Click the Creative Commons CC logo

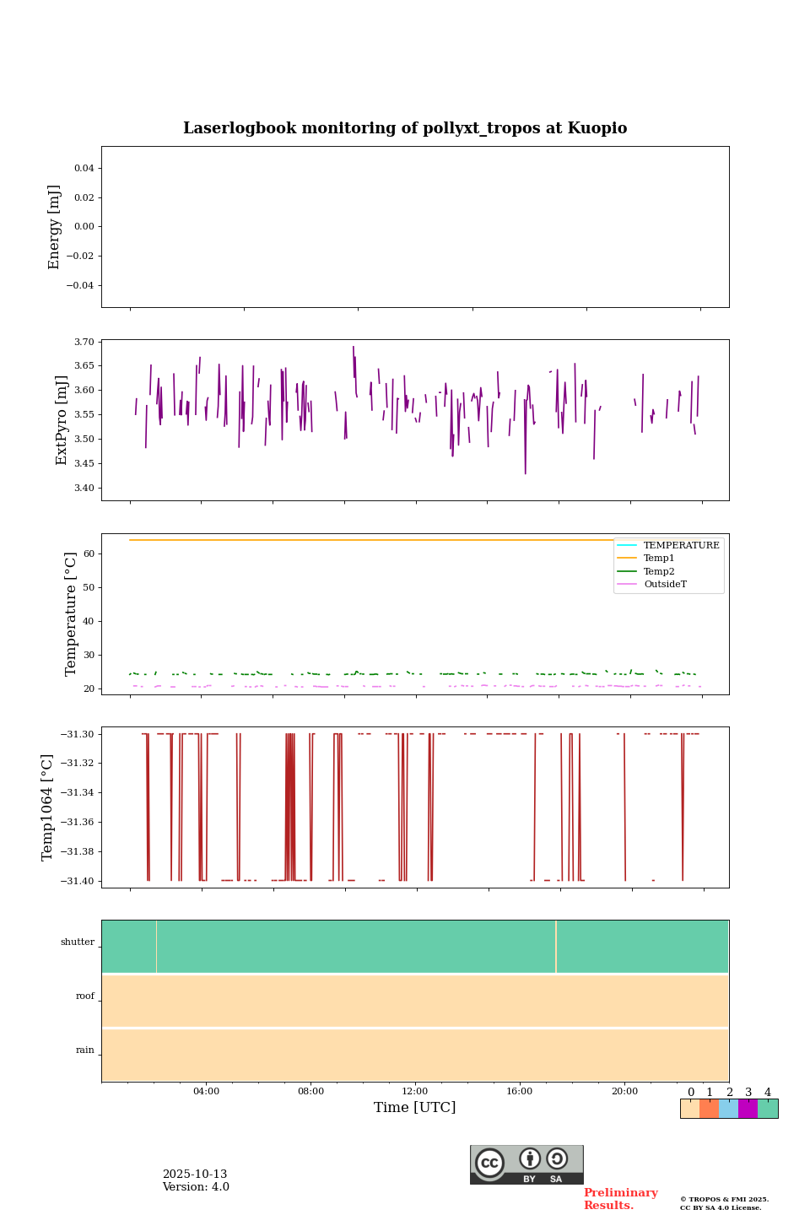[x=489, y=1163]
